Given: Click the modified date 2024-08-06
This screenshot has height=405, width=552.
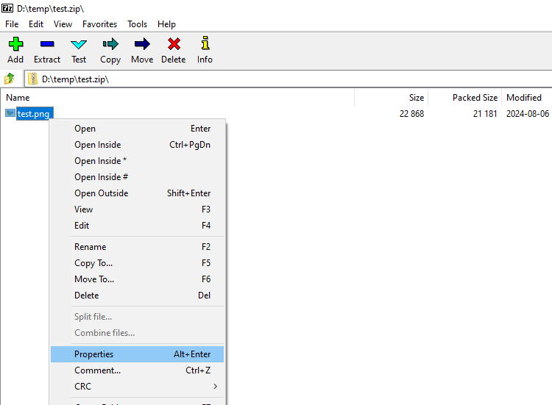Looking at the screenshot, I should click(528, 113).
